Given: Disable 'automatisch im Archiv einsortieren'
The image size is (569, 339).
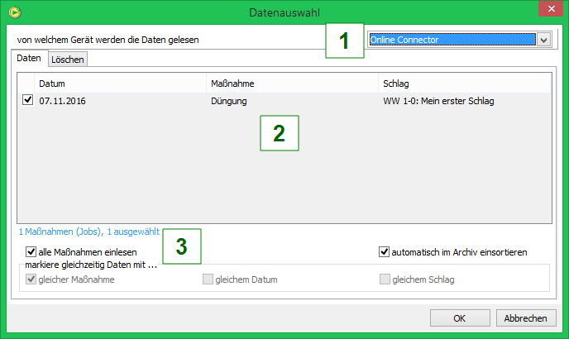Looking at the screenshot, I should point(385,251).
